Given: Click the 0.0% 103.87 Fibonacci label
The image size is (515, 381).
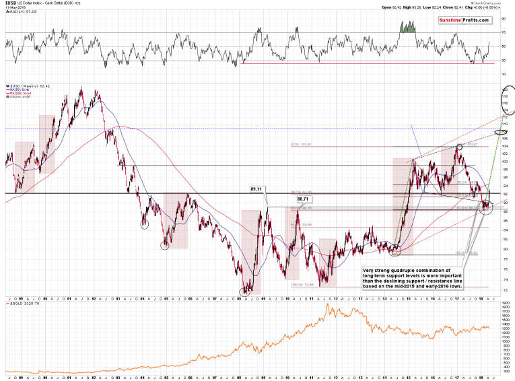Looking at the screenshot, I should tap(302, 145).
